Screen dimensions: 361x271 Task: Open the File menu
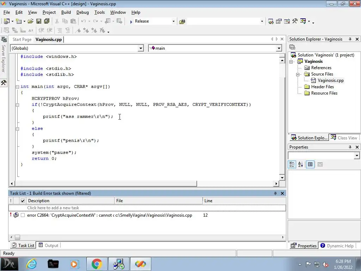pyautogui.click(x=7, y=12)
